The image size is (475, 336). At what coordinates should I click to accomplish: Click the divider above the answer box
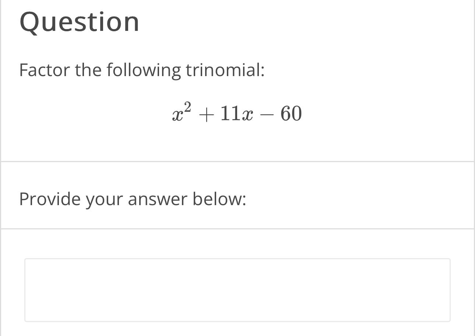pos(237,228)
